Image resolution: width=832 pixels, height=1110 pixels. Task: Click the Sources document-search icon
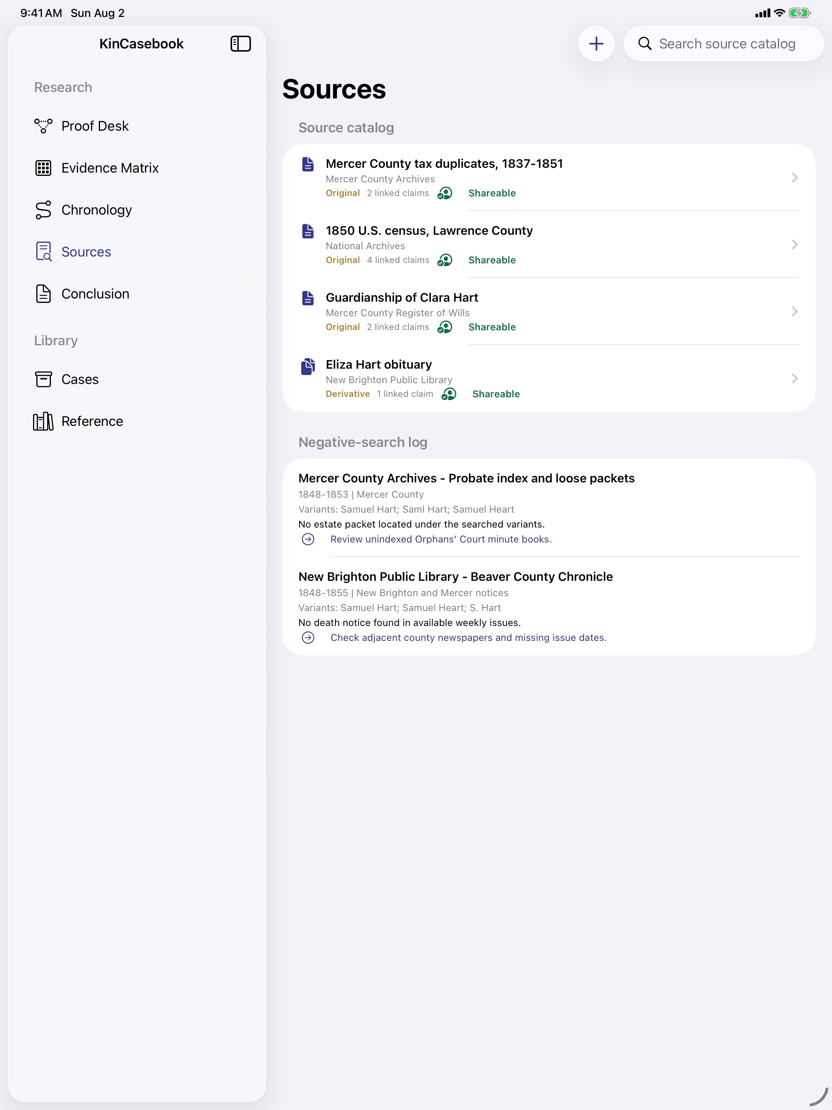[x=43, y=252]
